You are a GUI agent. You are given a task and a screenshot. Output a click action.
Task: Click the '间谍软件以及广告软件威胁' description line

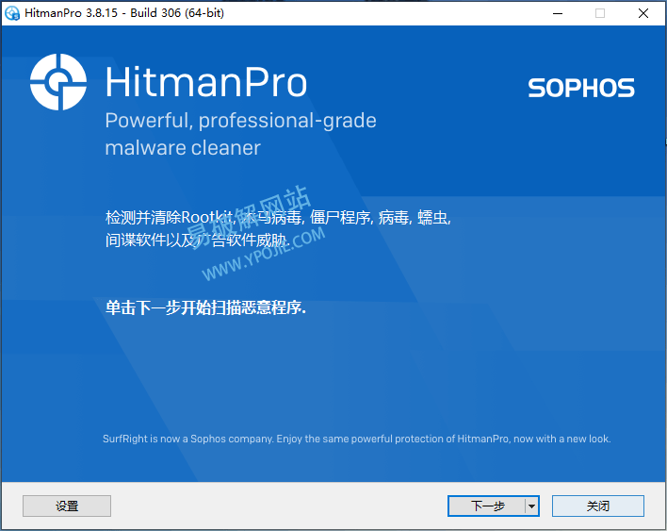click(x=198, y=241)
